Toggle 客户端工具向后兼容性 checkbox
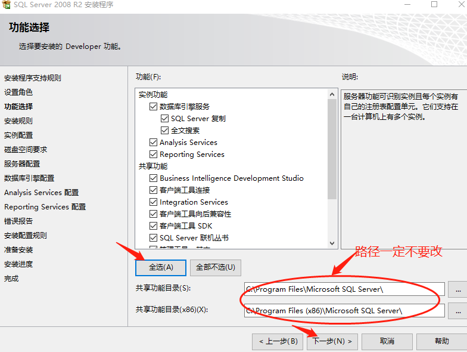The width and height of the screenshot is (467, 352). click(x=154, y=214)
